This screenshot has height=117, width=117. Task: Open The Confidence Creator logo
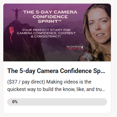[75, 48]
